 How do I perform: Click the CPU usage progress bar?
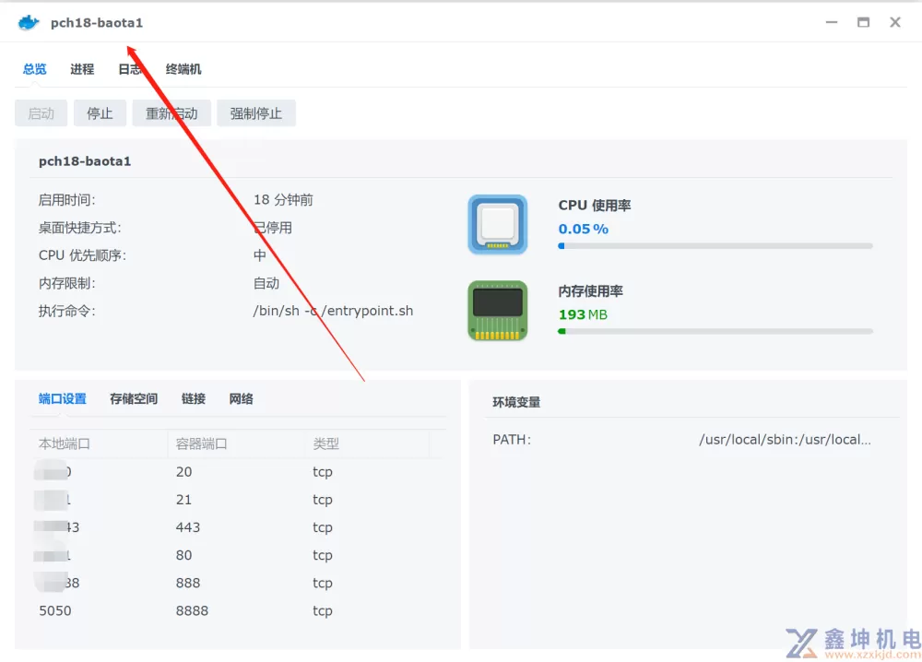click(715, 246)
